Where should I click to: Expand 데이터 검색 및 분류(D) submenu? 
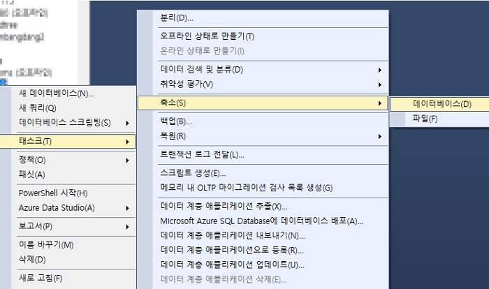point(202,70)
